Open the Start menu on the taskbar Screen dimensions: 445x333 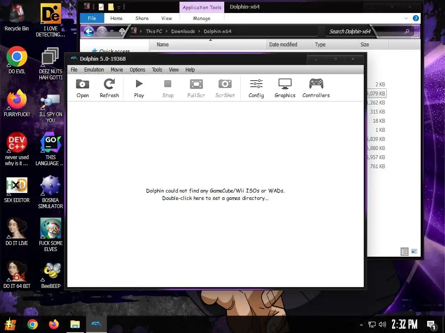pos(10,324)
